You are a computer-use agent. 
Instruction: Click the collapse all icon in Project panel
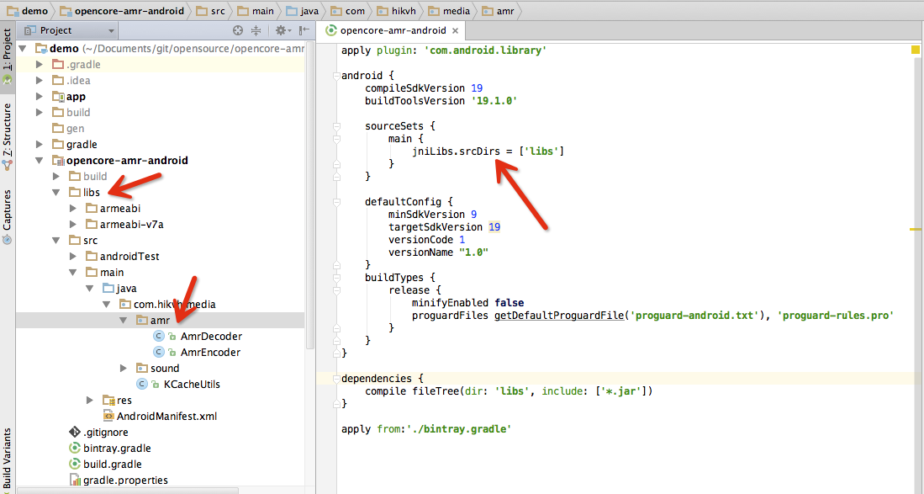point(256,30)
